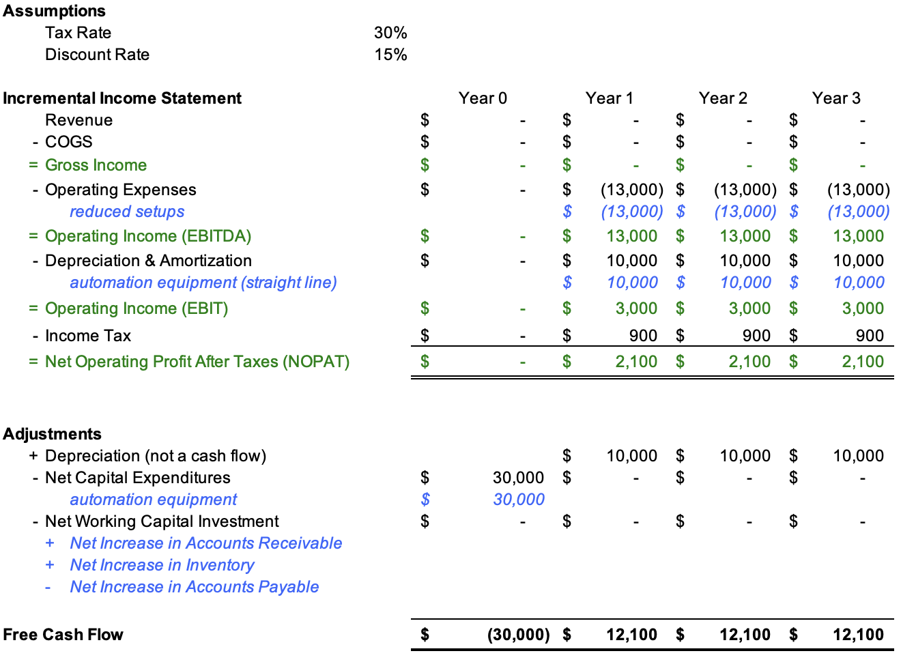Click the reduced setups annotation
The image size is (916, 662).
[127, 212]
